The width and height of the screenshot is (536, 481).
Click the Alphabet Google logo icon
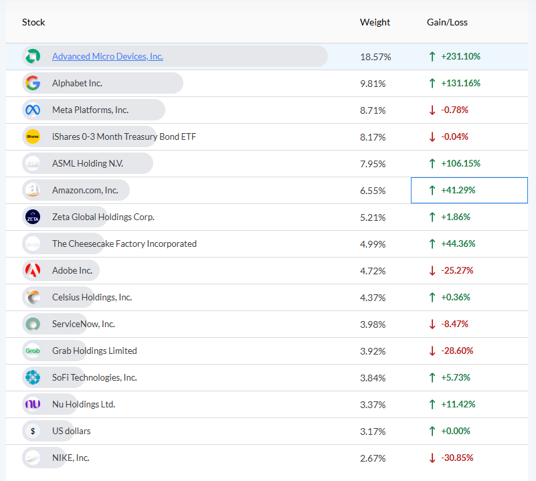pyautogui.click(x=33, y=83)
